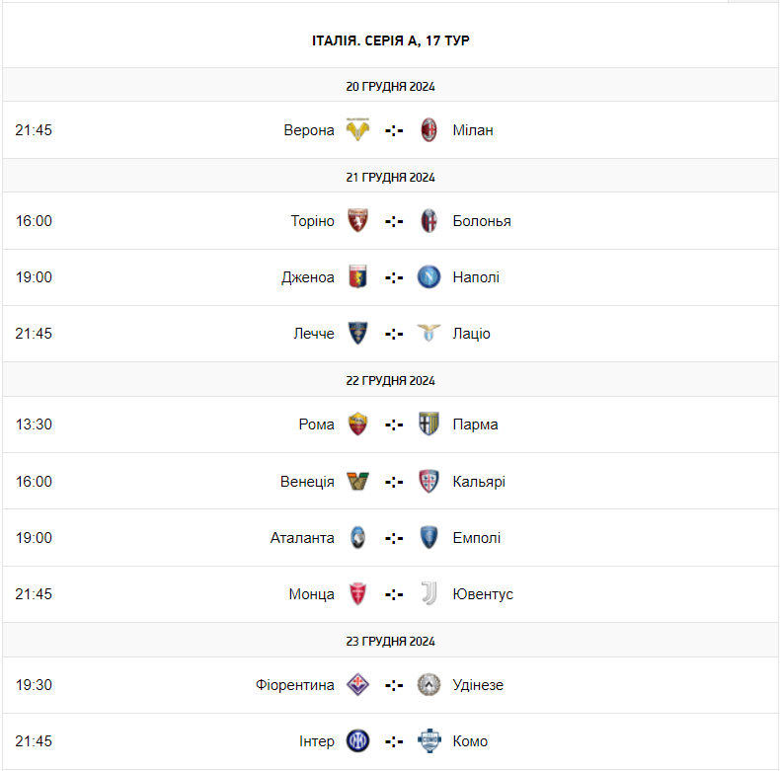Select the Inter club crest icon
This screenshot has width=780, height=771.
pos(357,741)
